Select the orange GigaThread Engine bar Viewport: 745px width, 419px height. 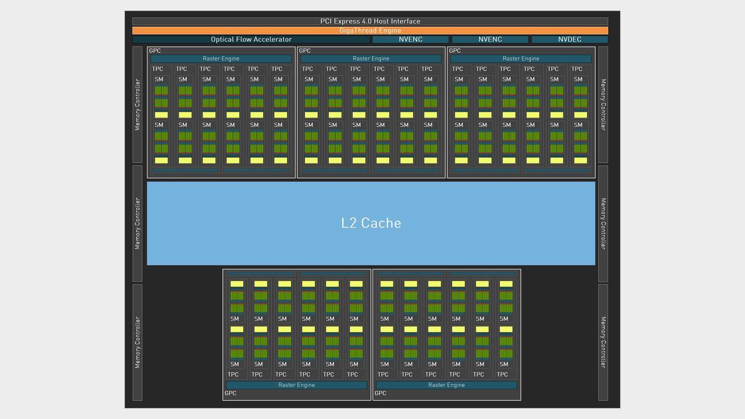click(x=370, y=30)
